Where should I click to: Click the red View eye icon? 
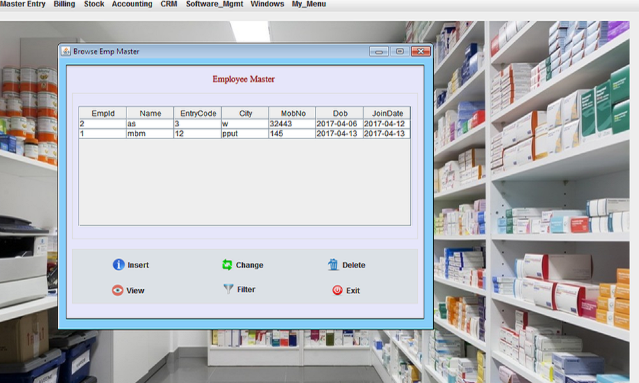point(118,290)
